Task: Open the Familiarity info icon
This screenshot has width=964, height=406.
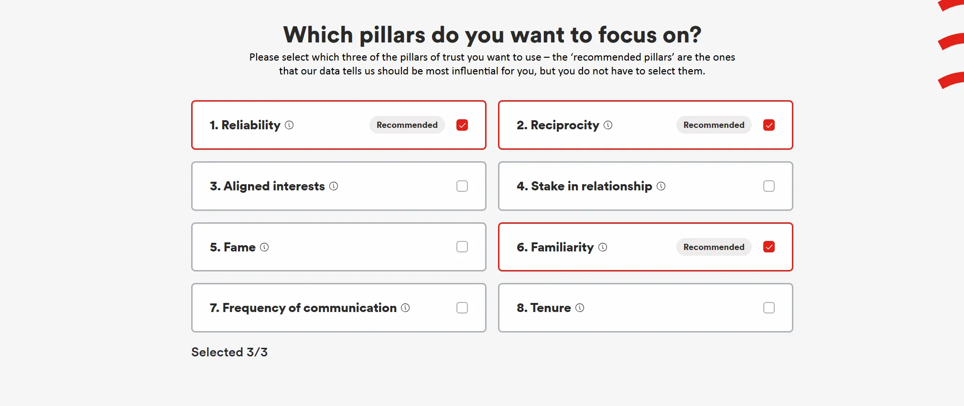Action: click(x=603, y=247)
